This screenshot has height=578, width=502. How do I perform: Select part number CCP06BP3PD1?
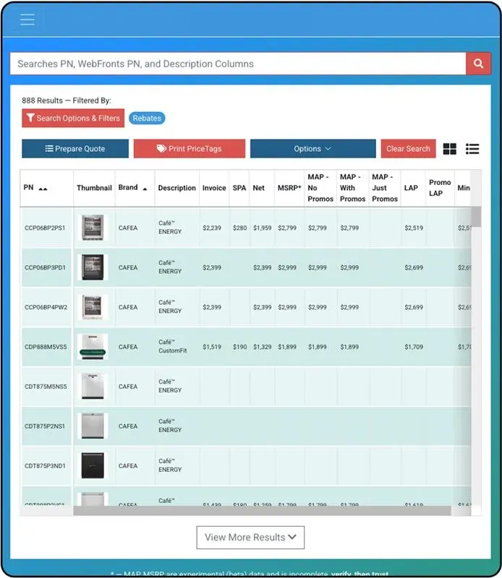point(45,267)
